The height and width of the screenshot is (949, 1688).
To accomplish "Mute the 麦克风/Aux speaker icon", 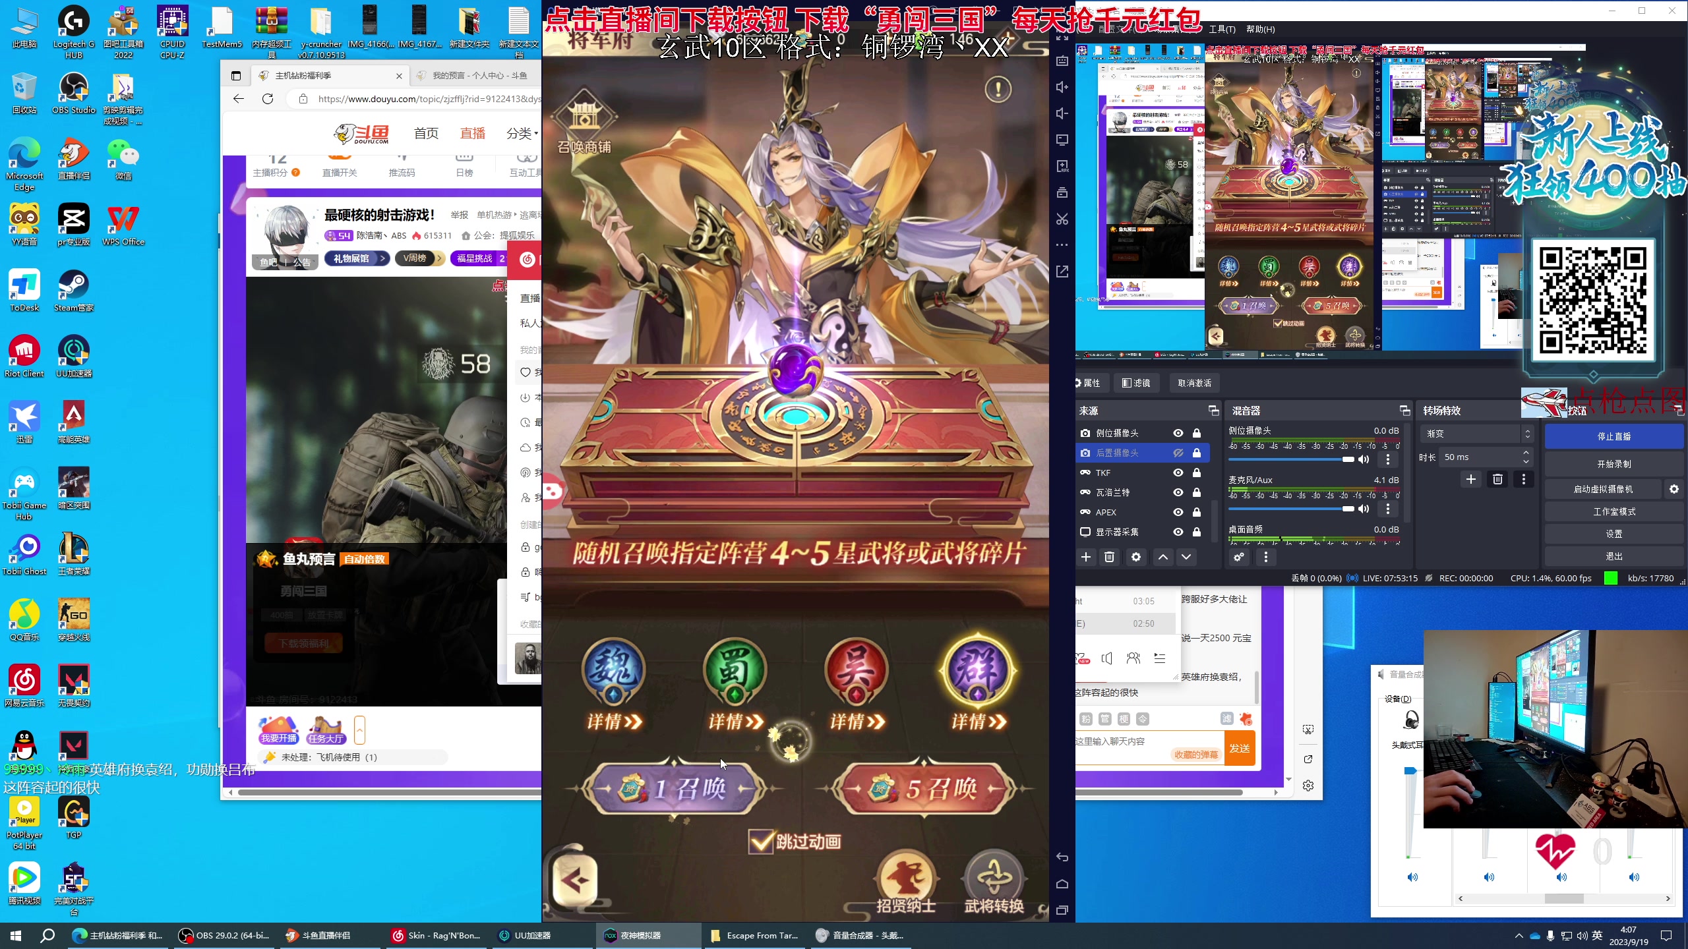I will pyautogui.click(x=1364, y=509).
